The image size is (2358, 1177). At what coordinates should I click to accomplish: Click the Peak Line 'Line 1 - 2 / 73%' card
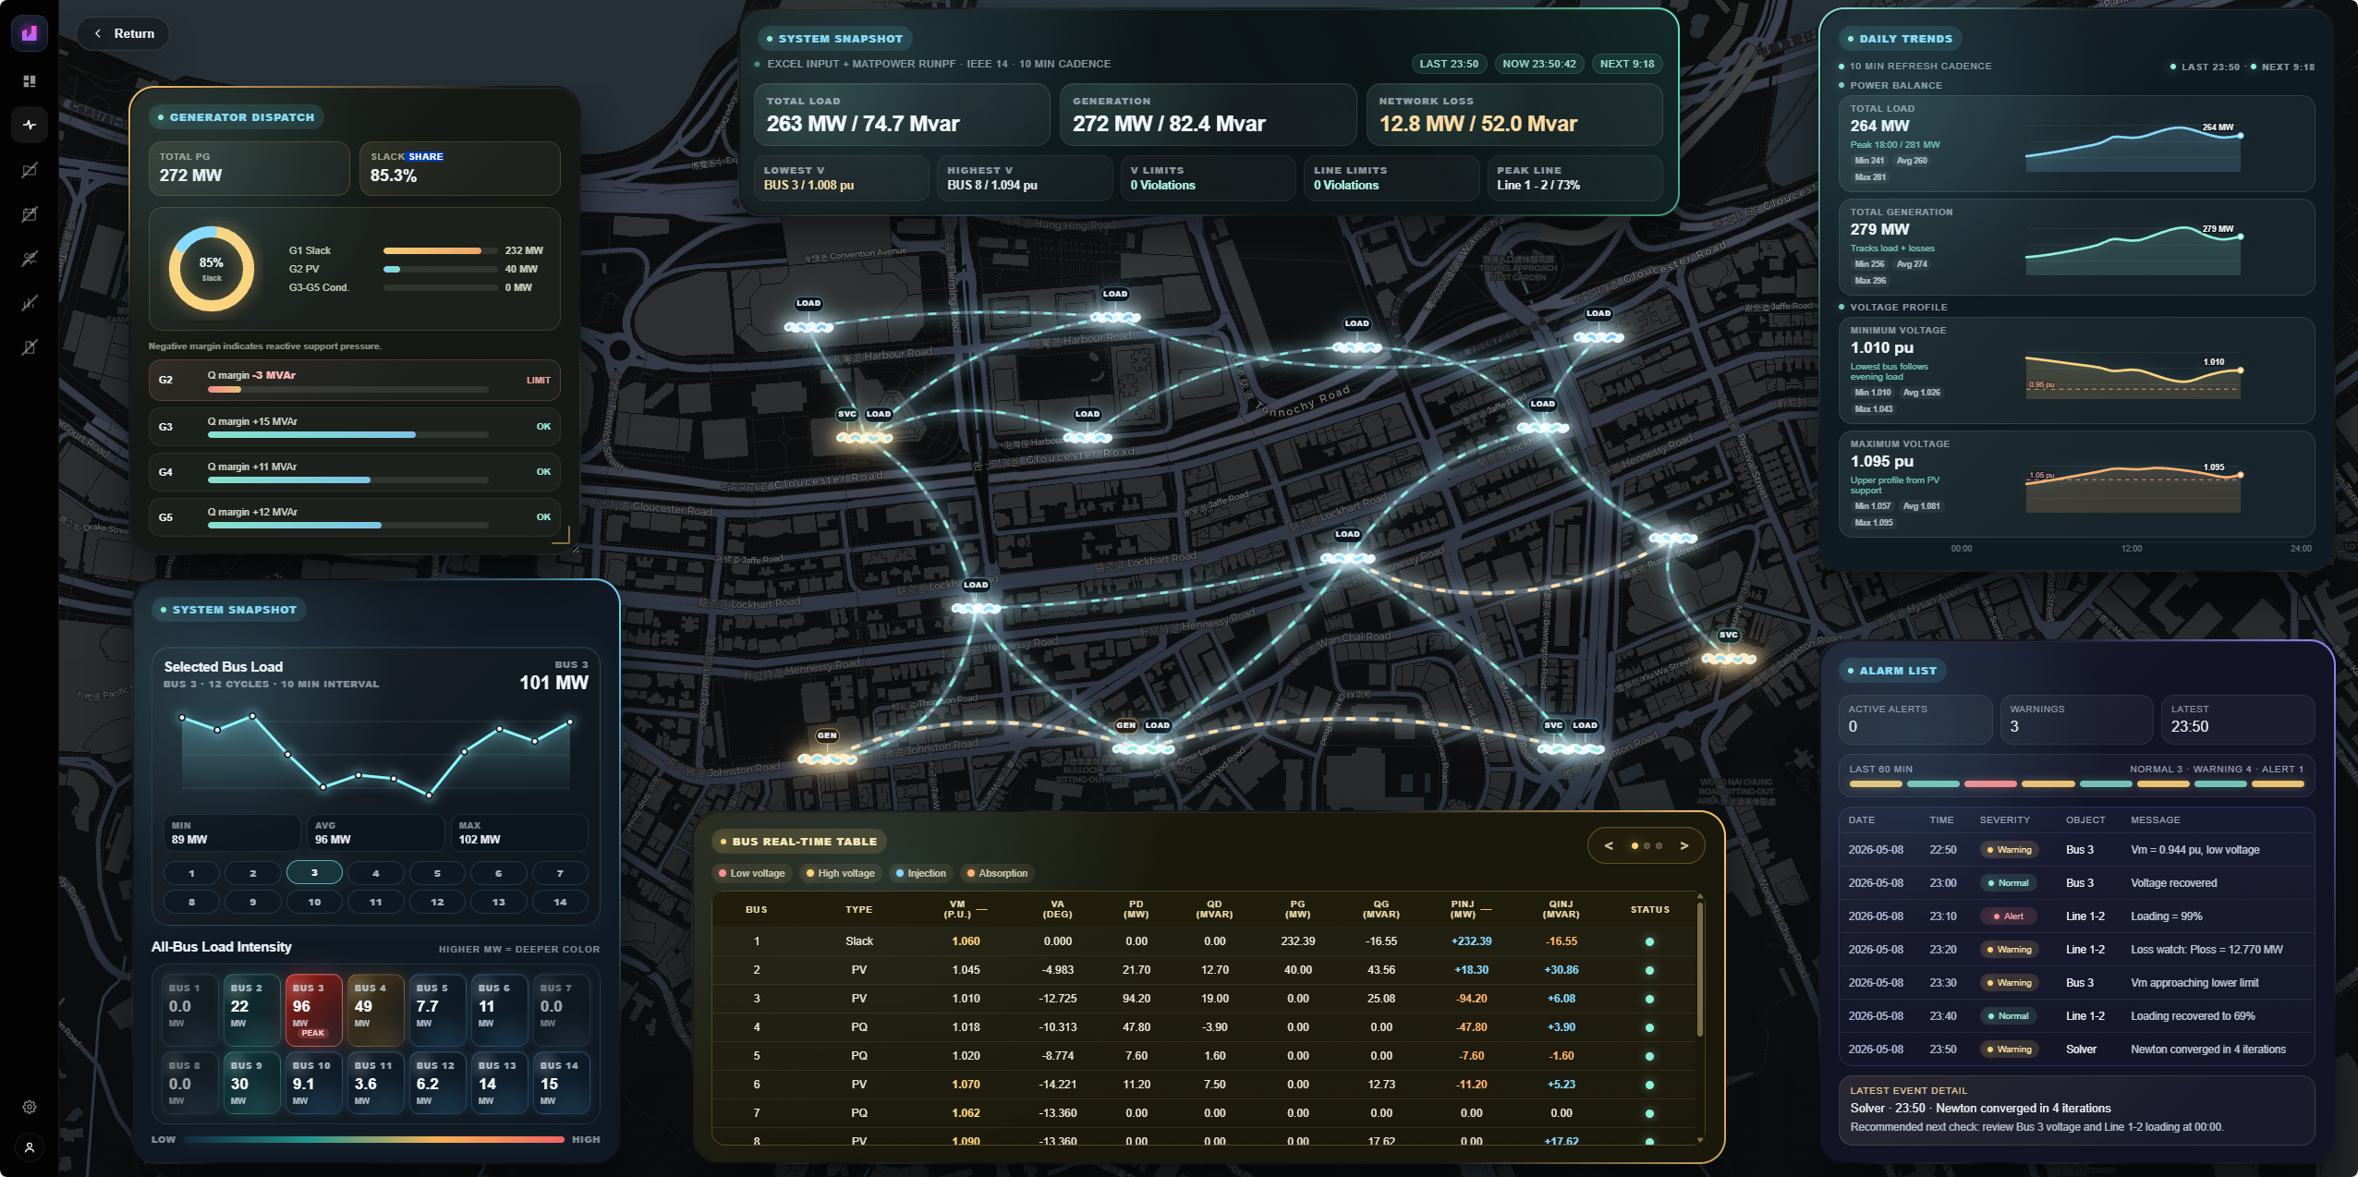pos(1574,178)
